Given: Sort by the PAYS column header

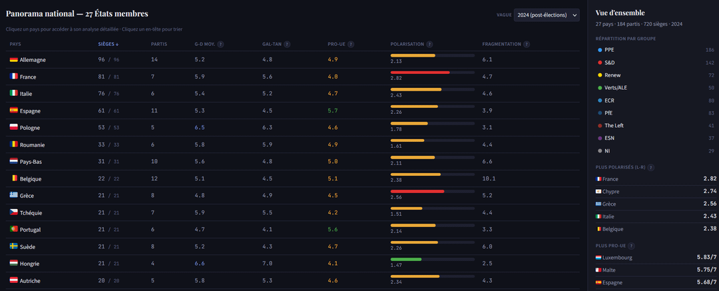Looking at the screenshot, I should tap(15, 45).
